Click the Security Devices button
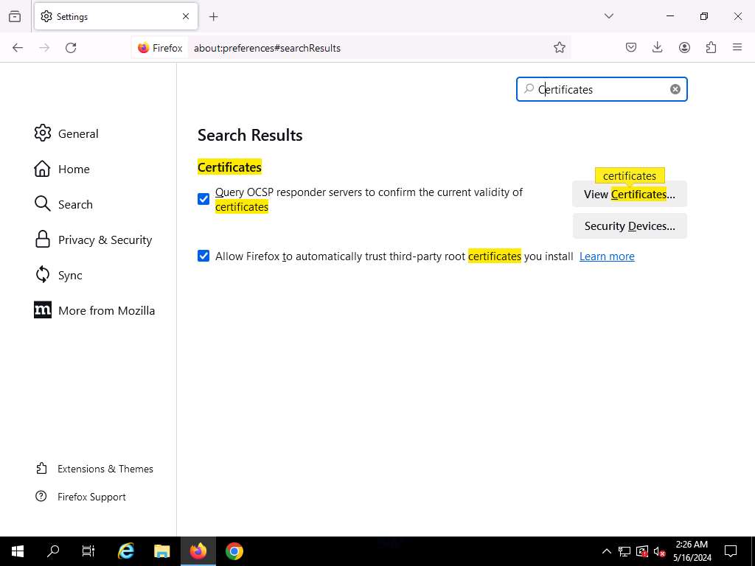This screenshot has height=566, width=755. click(x=630, y=226)
